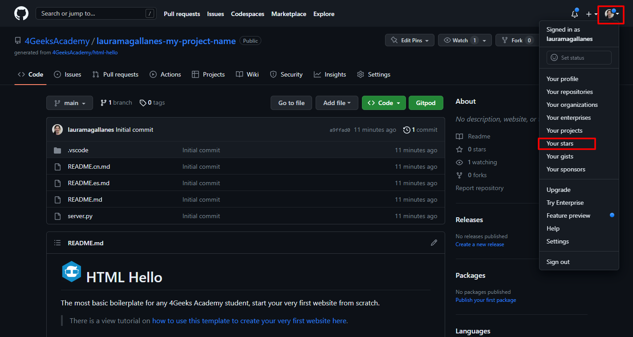Open Issues in top navigation
Image resolution: width=633 pixels, height=337 pixels.
(x=215, y=14)
